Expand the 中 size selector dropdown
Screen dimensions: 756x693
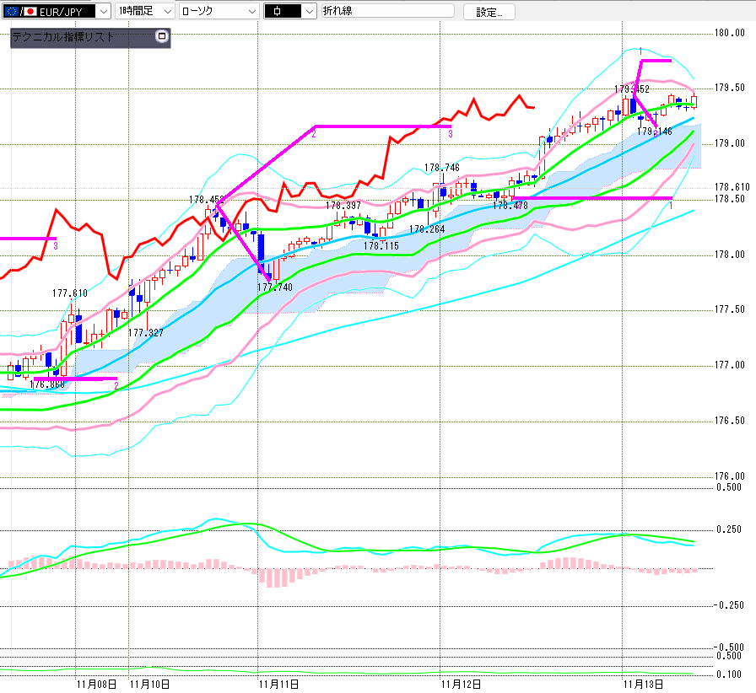[x=308, y=11]
